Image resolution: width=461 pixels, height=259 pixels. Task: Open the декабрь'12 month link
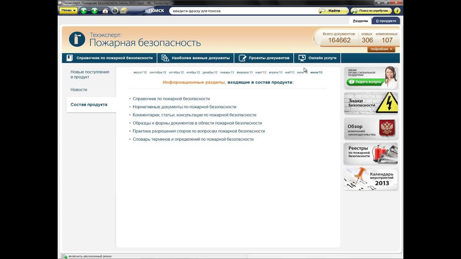tap(210, 73)
